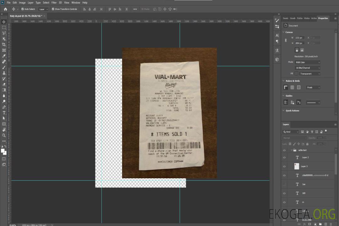
Task: Select the Frame tool
Action: pos(4,50)
